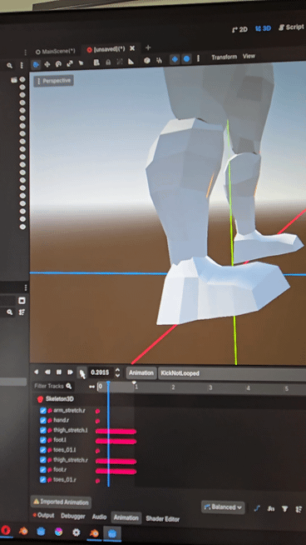This screenshot has height=545, width=306.
Task: Open the Script workspace
Action: coord(291,27)
